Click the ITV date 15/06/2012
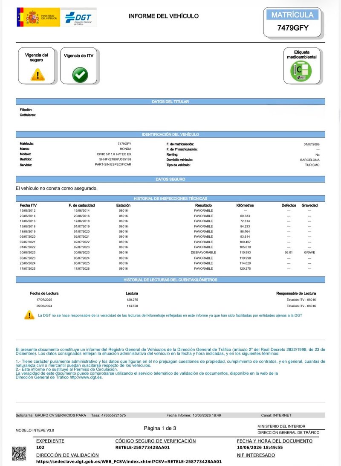The width and height of the screenshot is (341, 466). click(28, 210)
